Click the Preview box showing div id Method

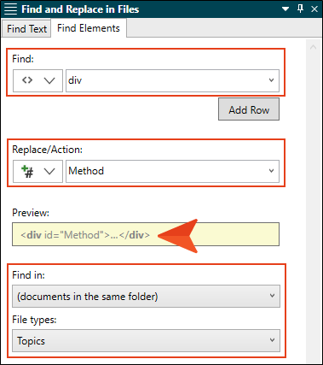coord(146,234)
